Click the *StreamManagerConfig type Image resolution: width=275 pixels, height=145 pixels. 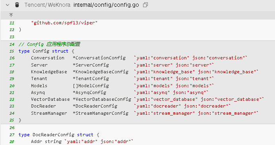tap(101, 114)
